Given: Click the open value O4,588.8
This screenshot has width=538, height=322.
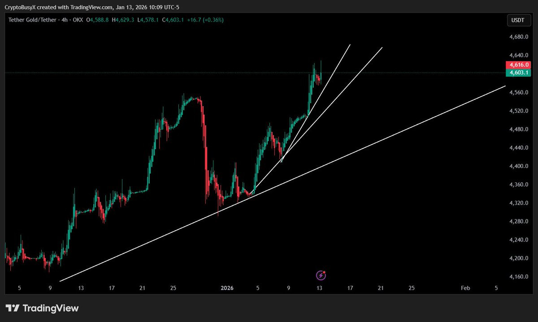Looking at the screenshot, I should 98,20.
